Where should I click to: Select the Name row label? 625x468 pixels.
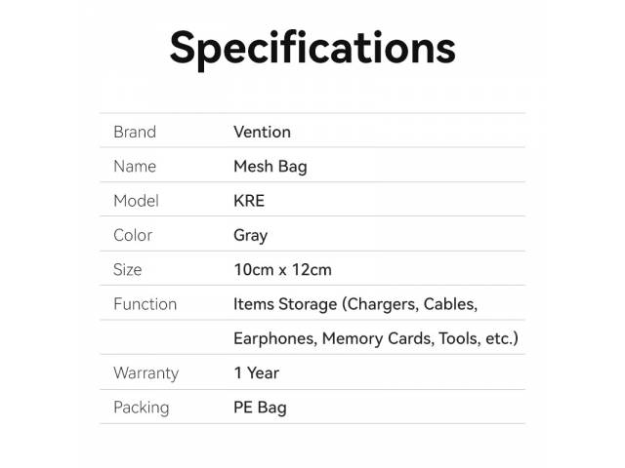pos(135,166)
